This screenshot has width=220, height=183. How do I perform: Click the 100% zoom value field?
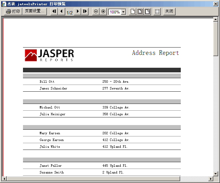115,12
